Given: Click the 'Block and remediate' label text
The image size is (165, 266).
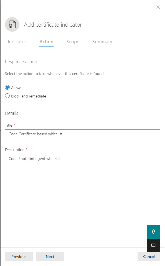Looking at the screenshot, I should [x=29, y=96].
